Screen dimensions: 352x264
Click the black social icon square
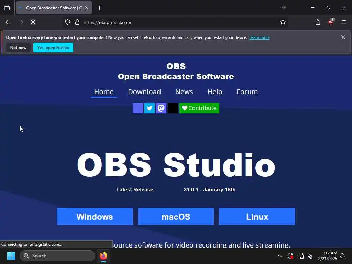pos(173,108)
